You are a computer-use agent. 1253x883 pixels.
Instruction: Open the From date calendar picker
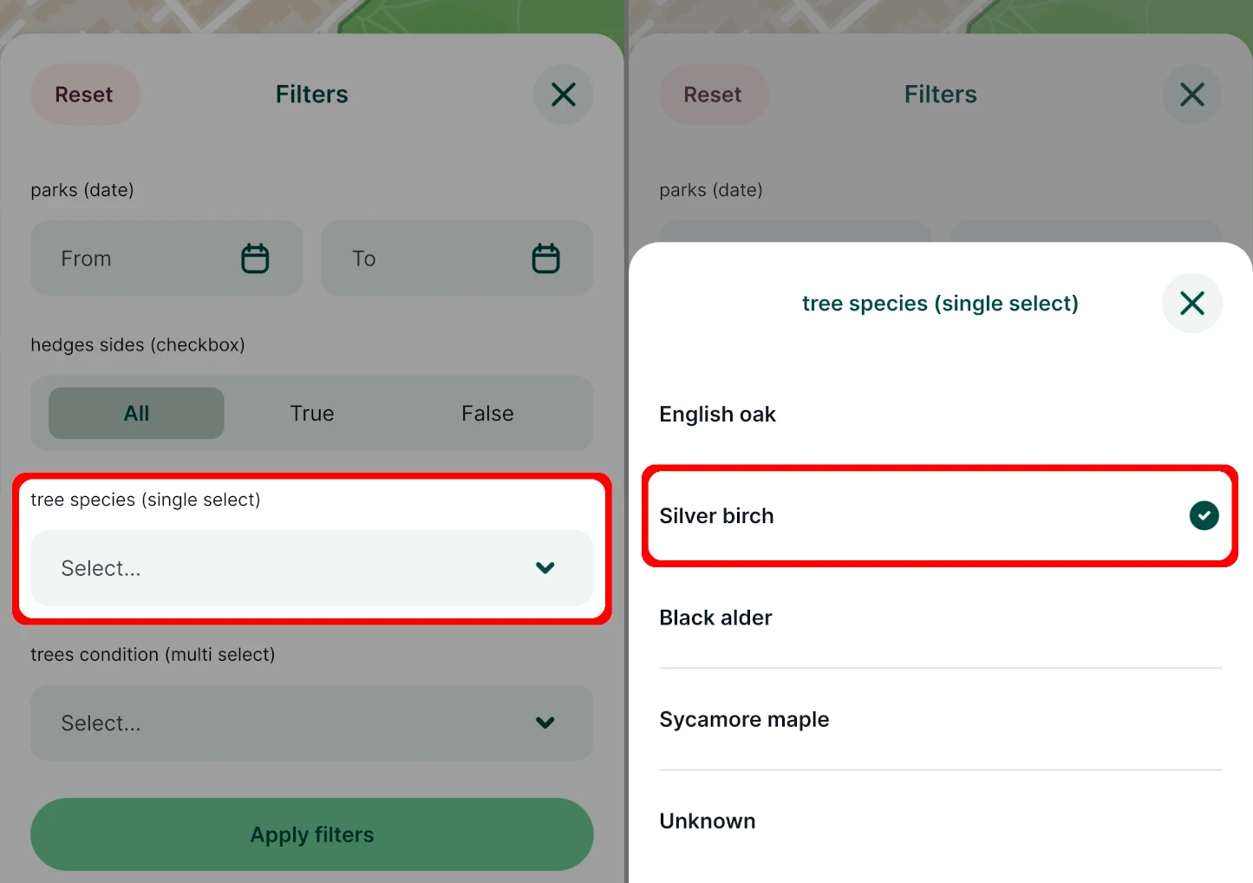(254, 258)
